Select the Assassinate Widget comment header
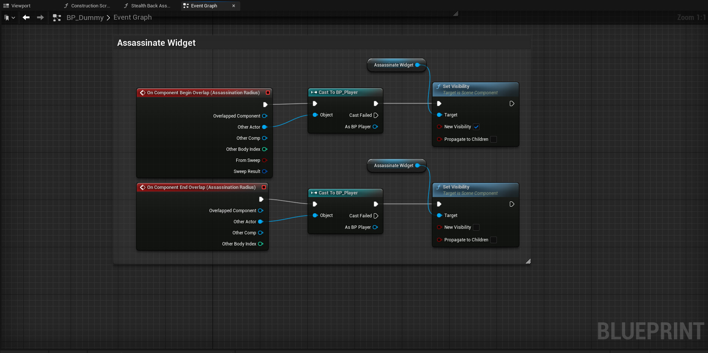 click(156, 43)
